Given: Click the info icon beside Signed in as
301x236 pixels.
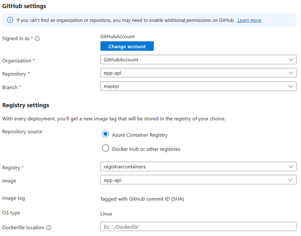Looking at the screenshot, I should [x=37, y=39].
